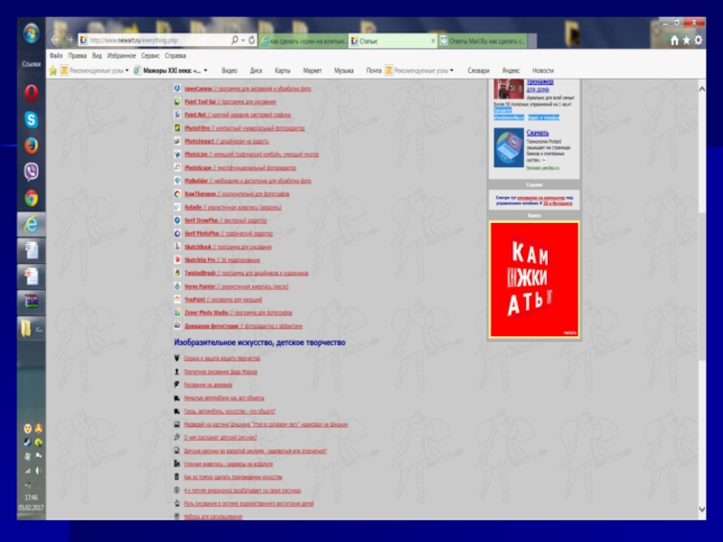Screen dimensions: 723x542
Task: Click the Paint Tool Sai program icon
Action: click(177, 101)
